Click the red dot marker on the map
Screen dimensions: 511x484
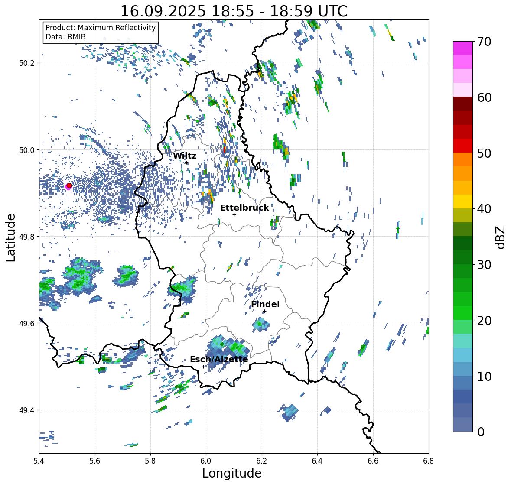point(69,185)
